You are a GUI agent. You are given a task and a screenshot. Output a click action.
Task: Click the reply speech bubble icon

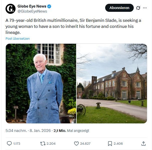click(9, 143)
